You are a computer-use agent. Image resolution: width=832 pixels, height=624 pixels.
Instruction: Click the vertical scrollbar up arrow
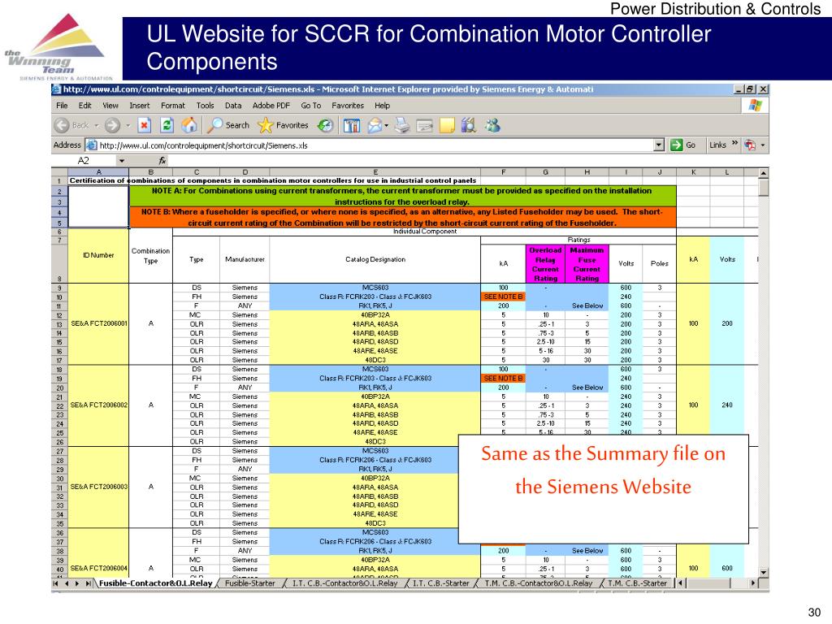pyautogui.click(x=763, y=173)
